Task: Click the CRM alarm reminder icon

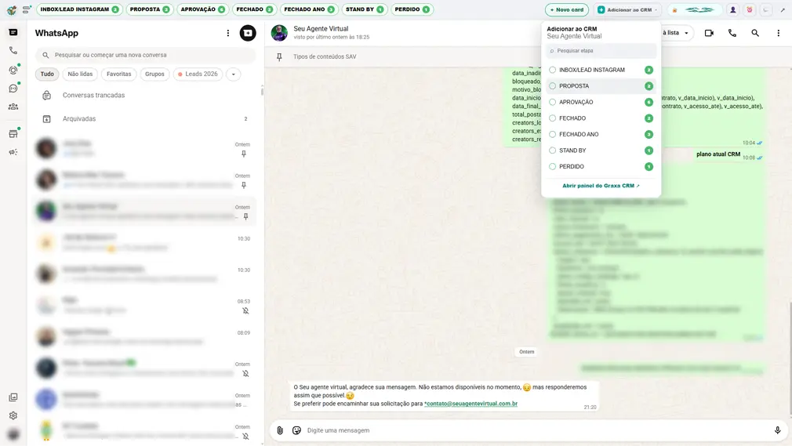Action: point(750,9)
